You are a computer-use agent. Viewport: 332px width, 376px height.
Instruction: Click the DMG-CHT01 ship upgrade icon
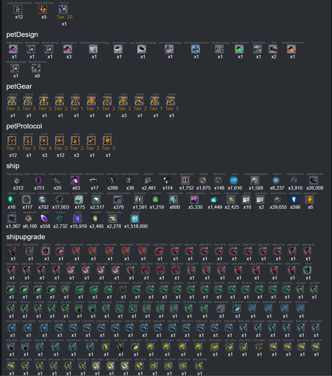(x=12, y=251)
